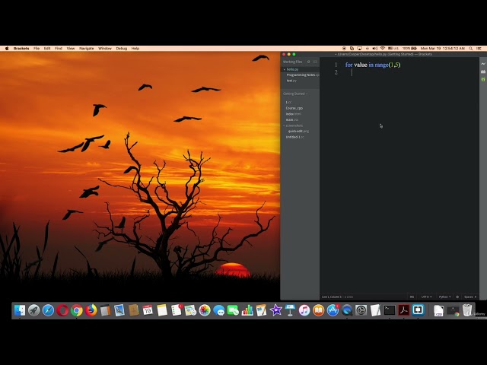Open Photos app in the dock

point(205,310)
